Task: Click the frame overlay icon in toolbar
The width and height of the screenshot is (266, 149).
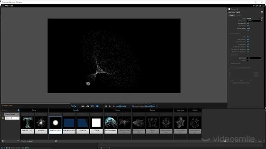Action: pyautogui.click(x=92, y=106)
